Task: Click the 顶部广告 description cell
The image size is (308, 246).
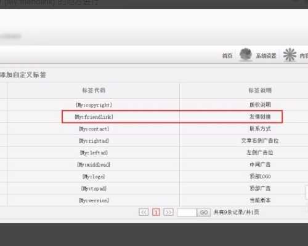Action: pyautogui.click(x=260, y=188)
